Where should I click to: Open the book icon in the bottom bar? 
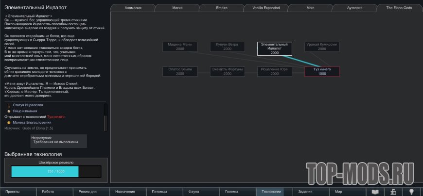pos(375,192)
